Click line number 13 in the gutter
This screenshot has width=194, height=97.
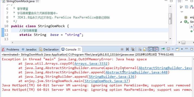click(6, 39)
